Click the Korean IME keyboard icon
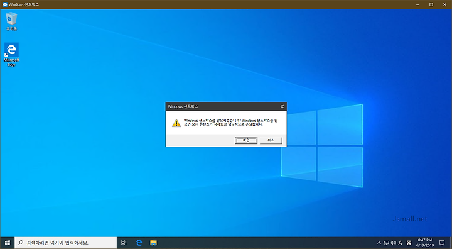 [409, 243]
